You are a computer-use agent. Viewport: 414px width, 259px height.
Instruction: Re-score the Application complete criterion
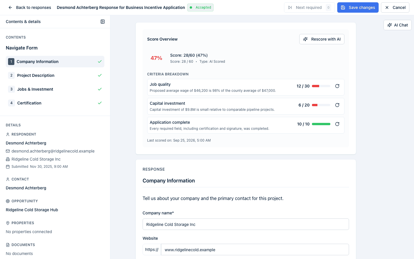337,124
